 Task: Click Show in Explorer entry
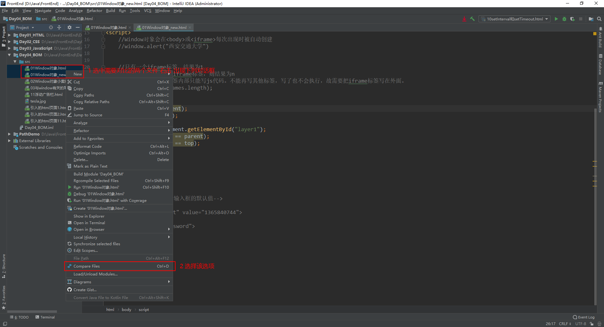tap(119, 216)
